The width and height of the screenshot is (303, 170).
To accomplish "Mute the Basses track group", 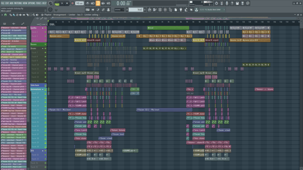I will (45, 44).
